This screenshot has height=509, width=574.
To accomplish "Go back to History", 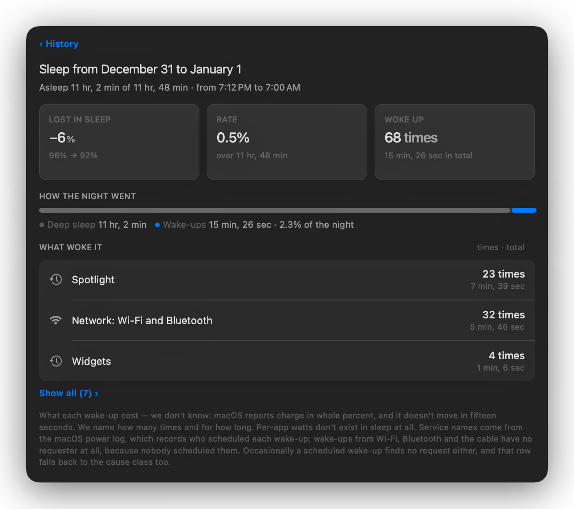I will (x=59, y=44).
